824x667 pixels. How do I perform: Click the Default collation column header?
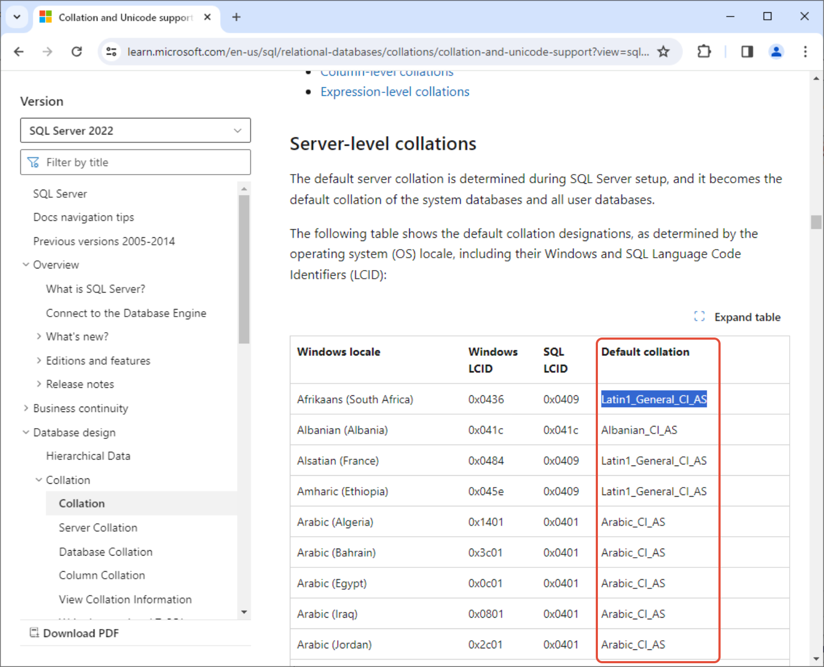click(645, 352)
